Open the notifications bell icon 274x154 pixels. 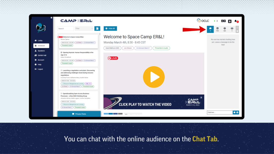click(236, 21)
